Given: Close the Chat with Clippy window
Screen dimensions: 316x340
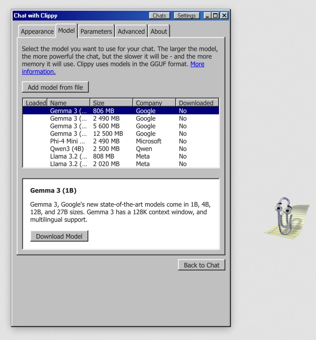Looking at the screenshot, I should point(224,16).
